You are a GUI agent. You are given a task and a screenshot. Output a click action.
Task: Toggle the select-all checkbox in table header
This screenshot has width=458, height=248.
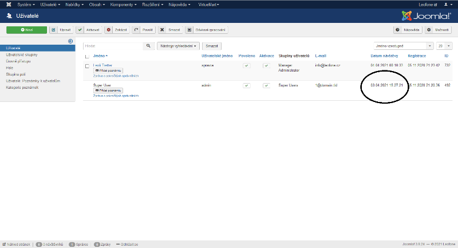click(87, 56)
